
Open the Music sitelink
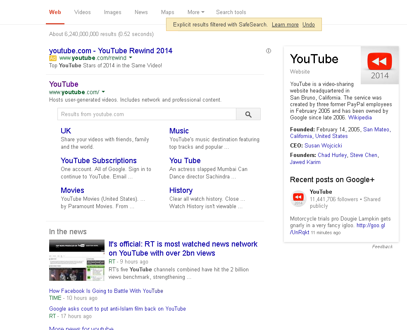coord(179,131)
